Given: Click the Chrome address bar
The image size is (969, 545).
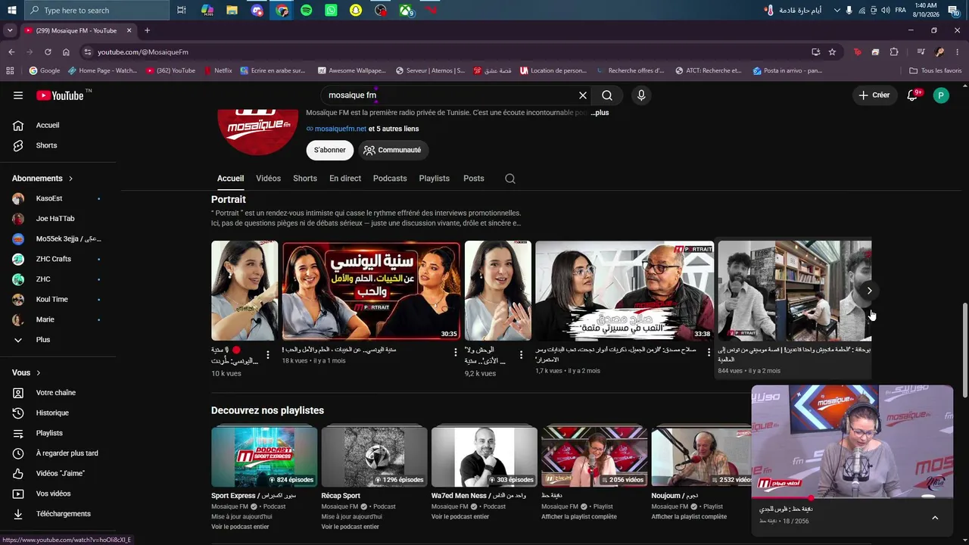Looking at the screenshot, I should click(x=447, y=52).
